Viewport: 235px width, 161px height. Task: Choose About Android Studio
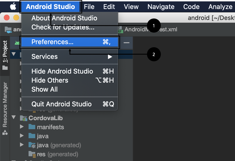click(x=70, y=18)
